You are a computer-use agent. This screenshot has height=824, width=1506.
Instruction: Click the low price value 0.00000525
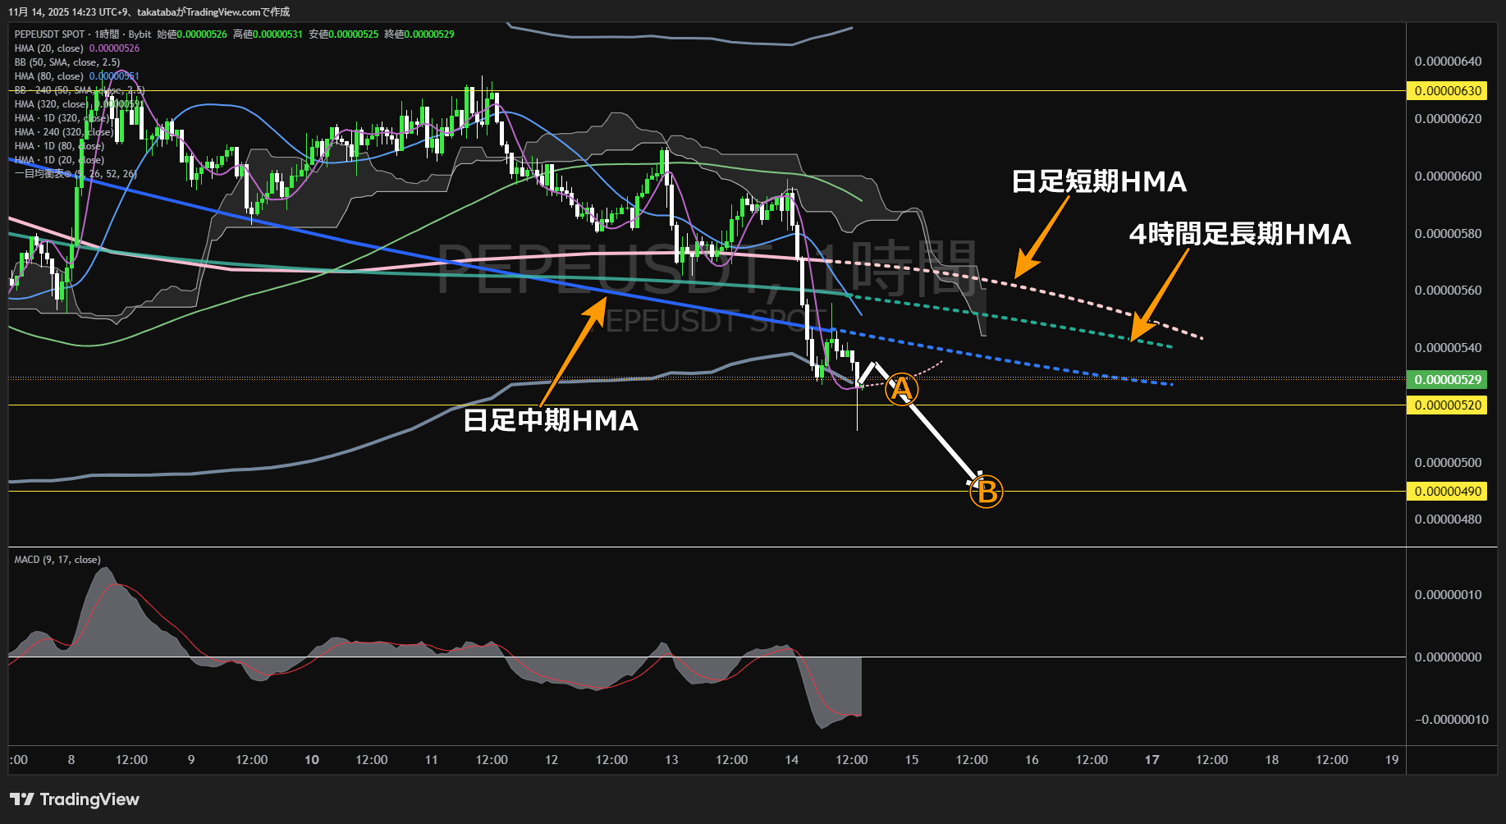354,34
